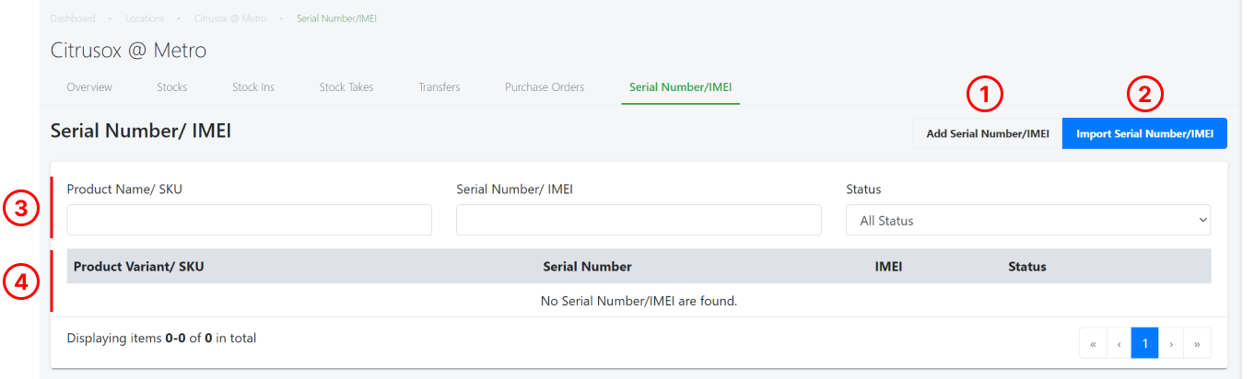Open the Stock Ins tab
The height and width of the screenshot is (379, 1254).
point(253,87)
